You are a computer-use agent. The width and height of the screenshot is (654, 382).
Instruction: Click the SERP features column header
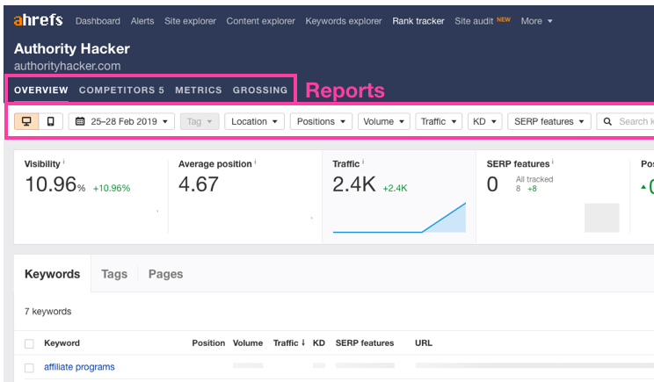click(365, 342)
